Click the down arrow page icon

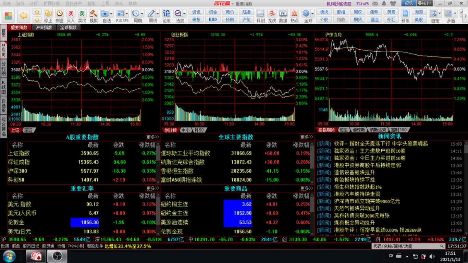pyautogui.click(x=37, y=20)
